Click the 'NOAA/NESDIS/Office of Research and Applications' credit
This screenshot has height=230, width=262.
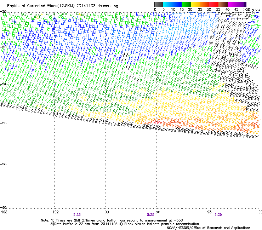tap(209, 228)
